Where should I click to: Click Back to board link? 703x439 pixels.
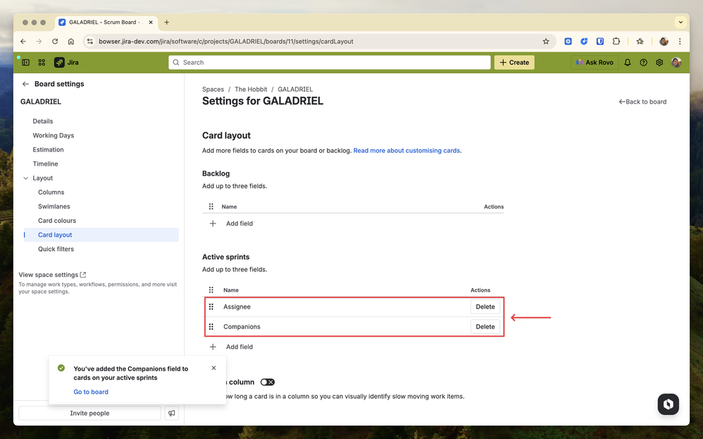(x=642, y=101)
